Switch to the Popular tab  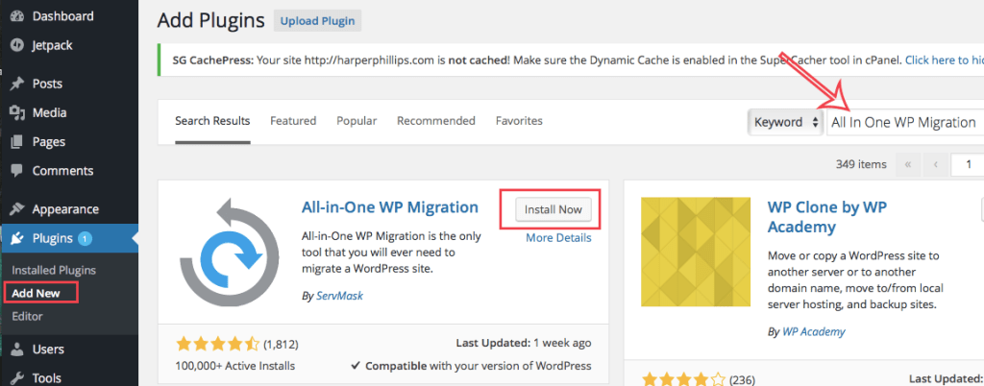point(356,121)
